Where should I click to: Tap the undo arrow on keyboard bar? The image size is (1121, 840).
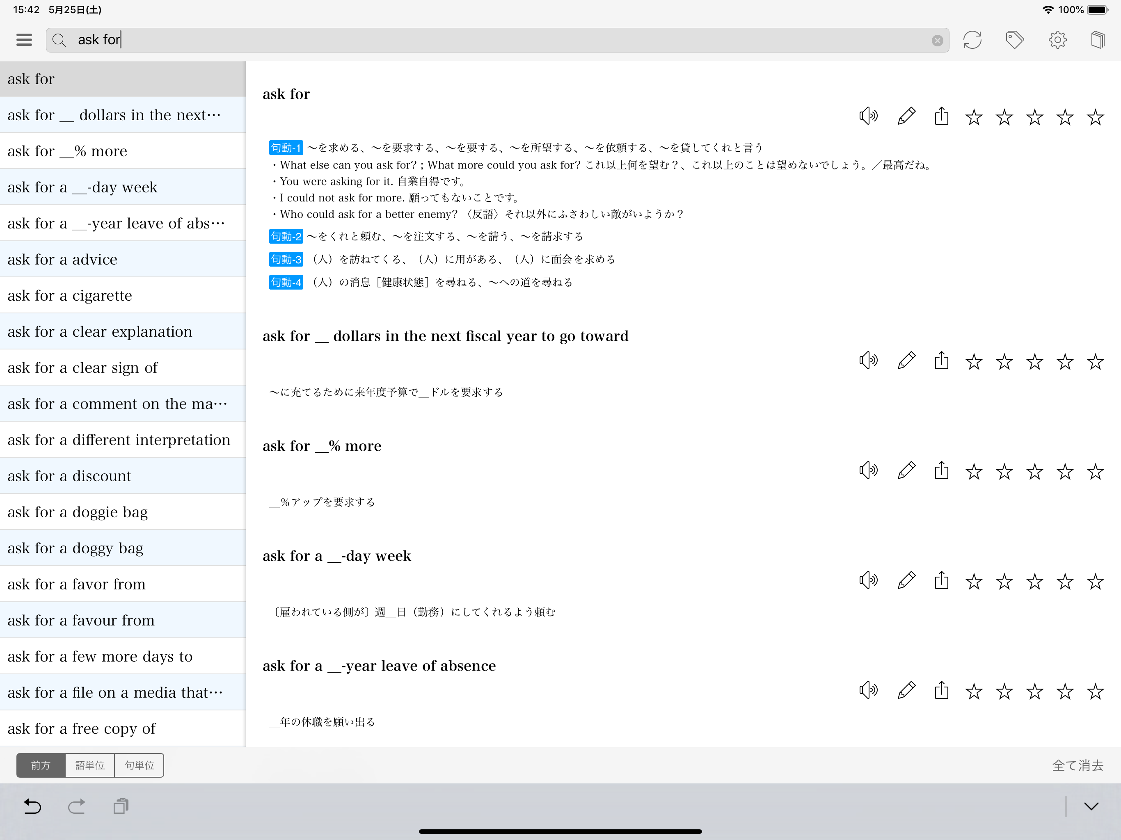click(32, 806)
